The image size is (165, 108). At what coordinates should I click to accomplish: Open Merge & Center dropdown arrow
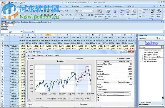point(73,15)
